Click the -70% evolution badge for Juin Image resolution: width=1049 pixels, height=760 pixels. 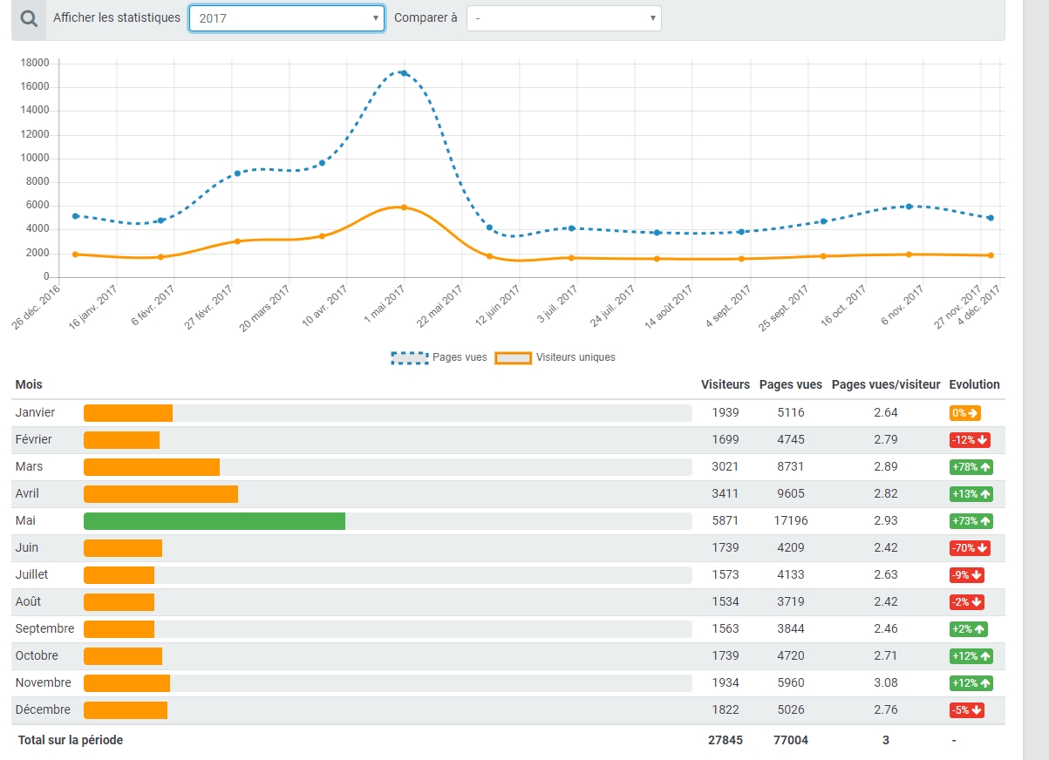coord(970,548)
